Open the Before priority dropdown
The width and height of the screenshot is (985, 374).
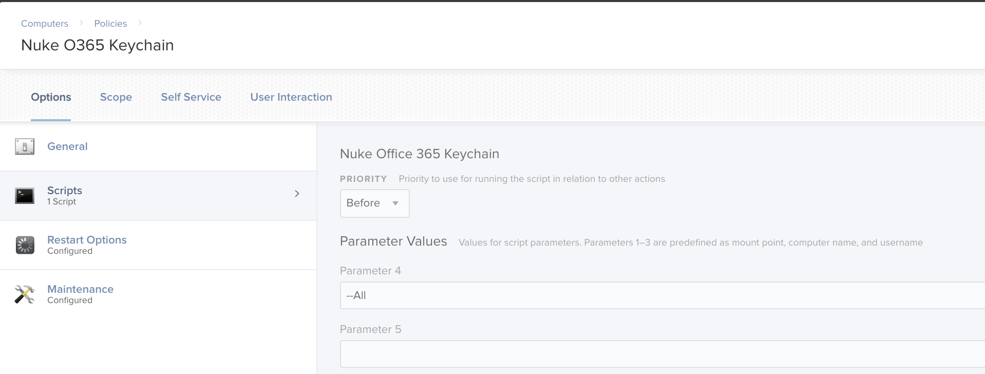pyautogui.click(x=374, y=203)
